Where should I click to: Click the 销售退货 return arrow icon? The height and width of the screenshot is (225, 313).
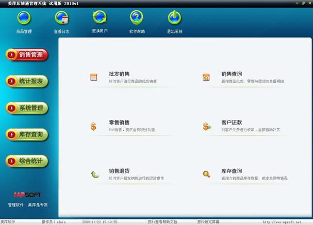[x=95, y=175]
